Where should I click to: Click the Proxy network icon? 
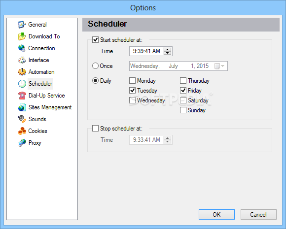[22, 143]
